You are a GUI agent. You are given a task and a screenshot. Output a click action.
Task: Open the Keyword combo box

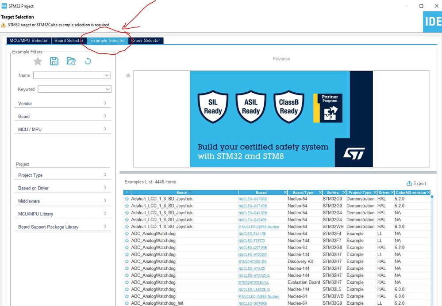click(108, 89)
